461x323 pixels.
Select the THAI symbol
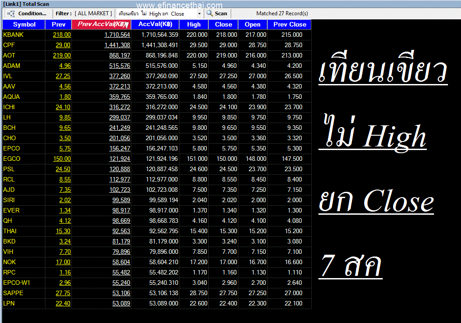tap(10, 231)
